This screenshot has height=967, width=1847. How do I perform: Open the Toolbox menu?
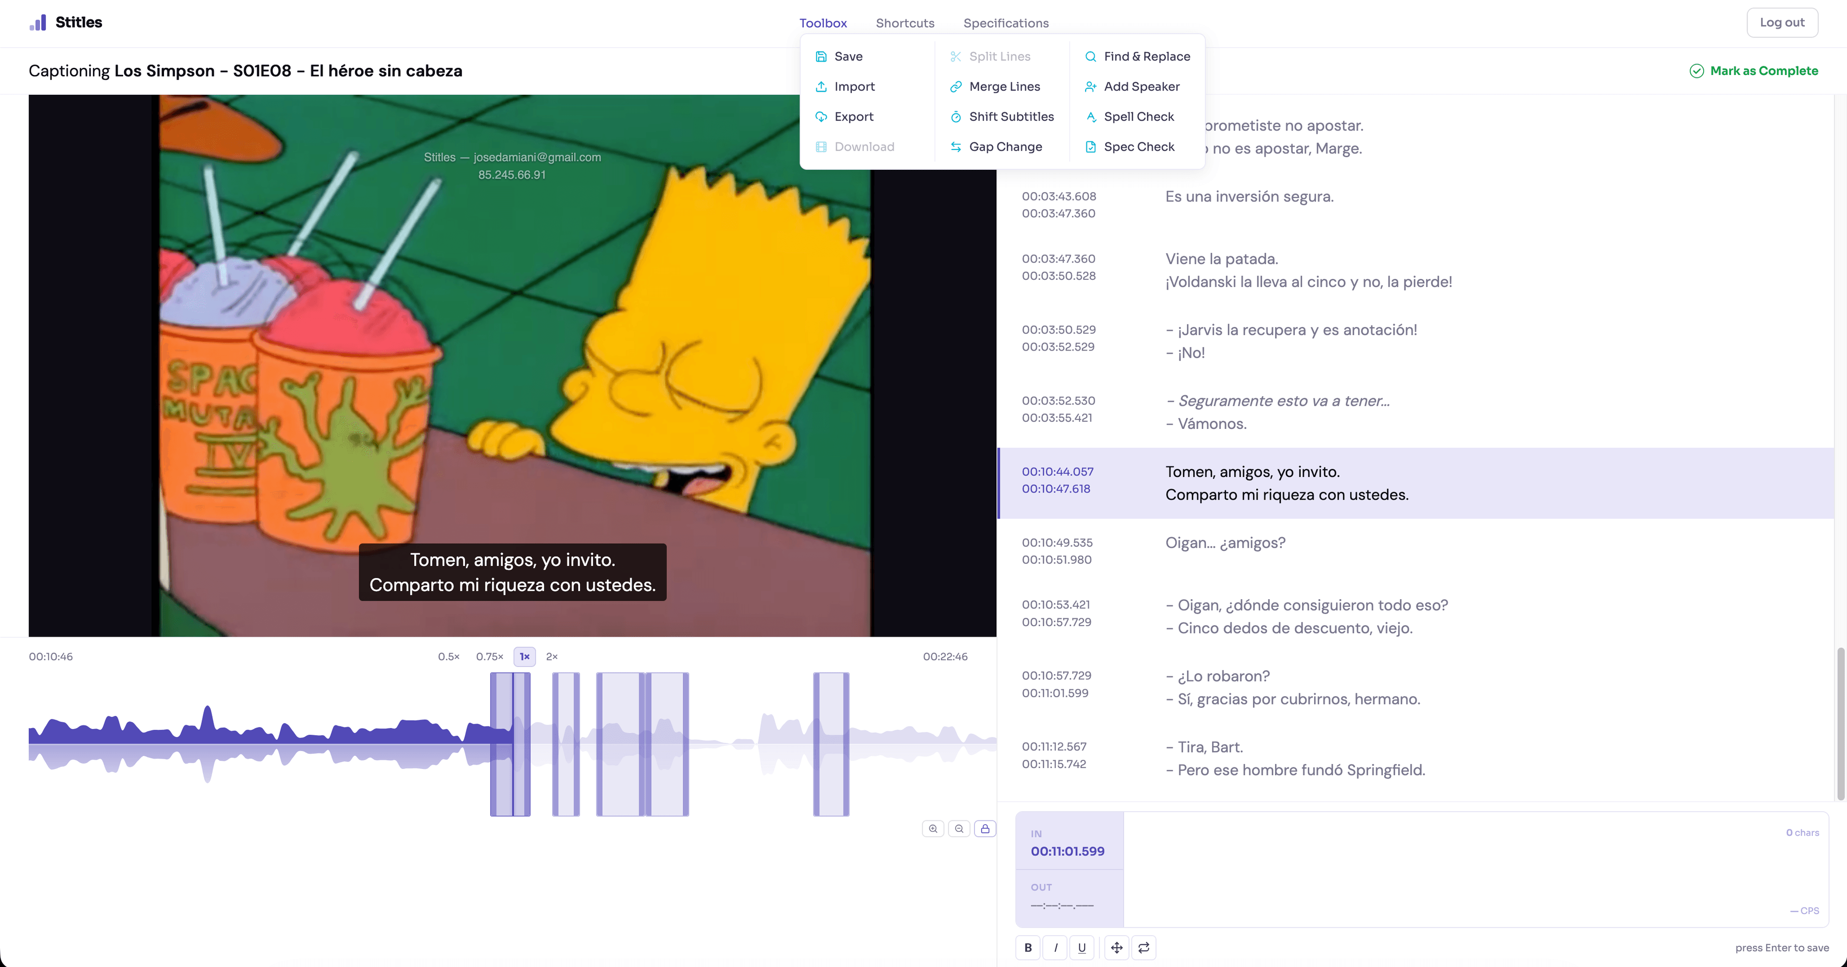click(x=823, y=23)
